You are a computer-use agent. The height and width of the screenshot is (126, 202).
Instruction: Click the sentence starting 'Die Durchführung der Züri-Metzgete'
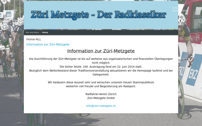[x=101, y=61]
